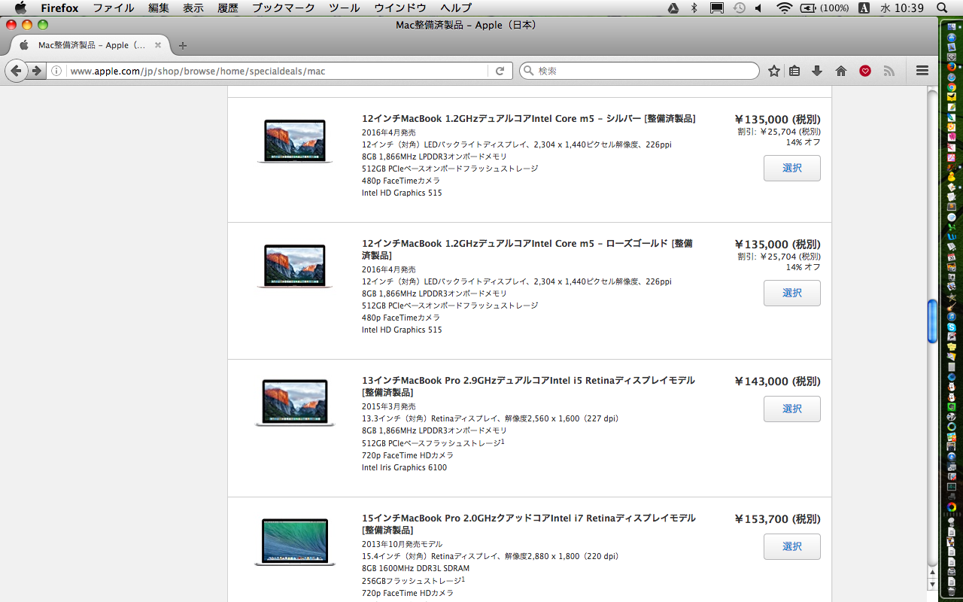Open the 編集 menu
This screenshot has width=963, height=602.
click(x=158, y=8)
